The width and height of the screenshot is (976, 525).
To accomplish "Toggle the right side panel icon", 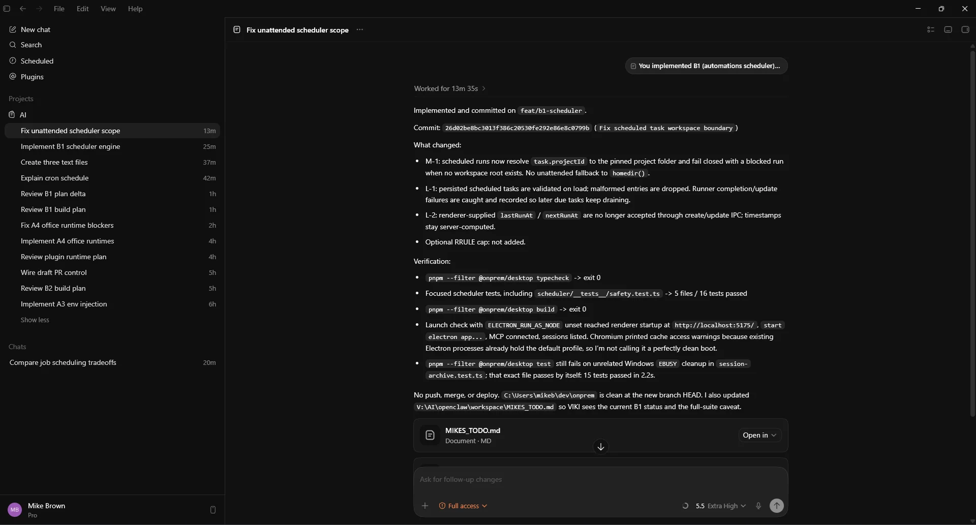I will point(965,29).
